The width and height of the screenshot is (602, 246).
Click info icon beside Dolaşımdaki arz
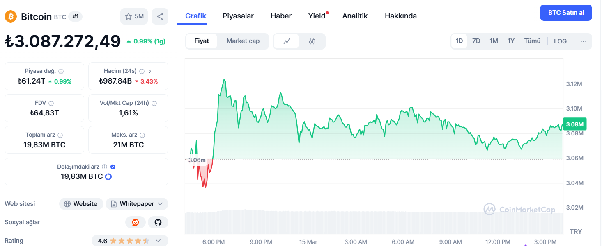point(104,167)
